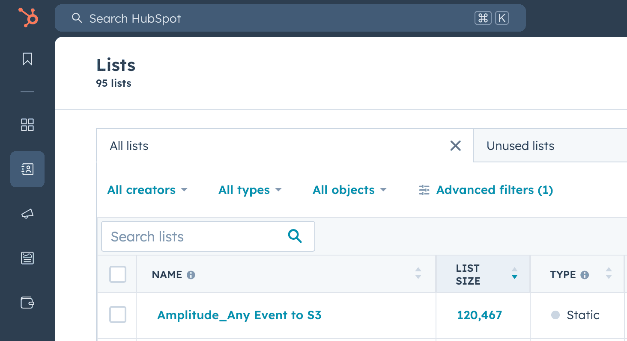Open the Amplitude_Any Event to S3 list
The width and height of the screenshot is (627, 341).
tap(239, 315)
